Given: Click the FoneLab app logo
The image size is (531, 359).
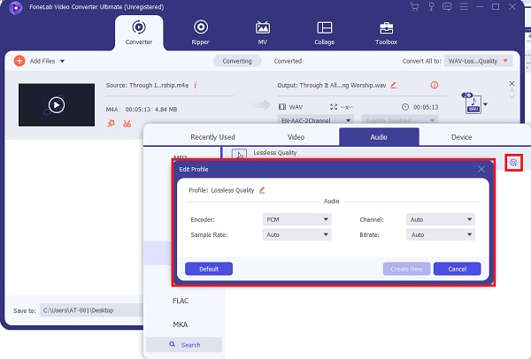Looking at the screenshot, I should pyautogui.click(x=16, y=7).
